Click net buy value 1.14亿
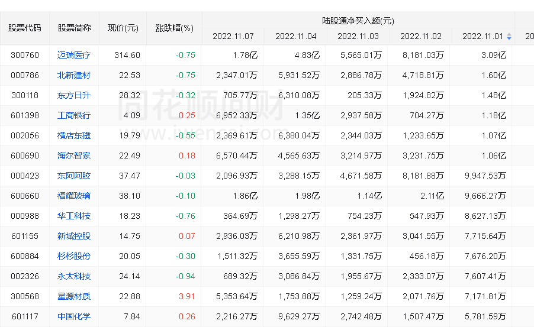Image resolution: width=534 pixels, height=327 pixels. tap(369, 196)
